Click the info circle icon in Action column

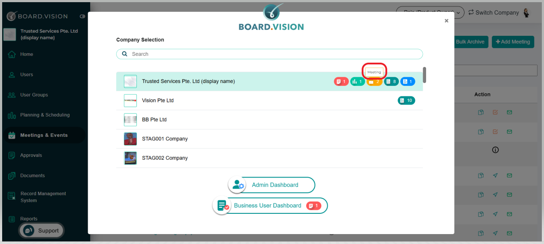tap(495, 150)
